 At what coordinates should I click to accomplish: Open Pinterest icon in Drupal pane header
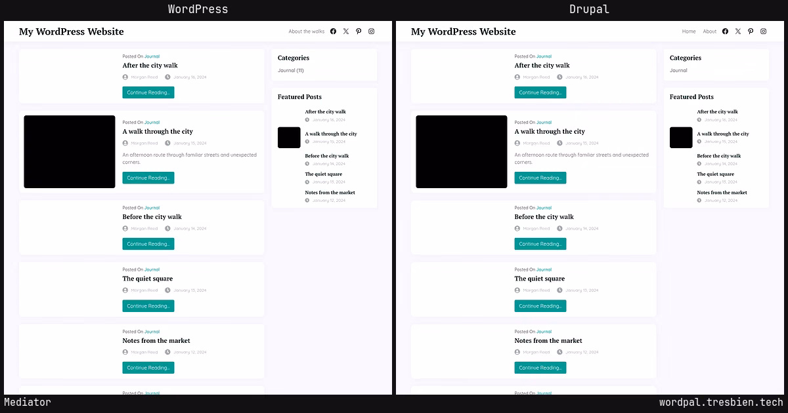751,31
